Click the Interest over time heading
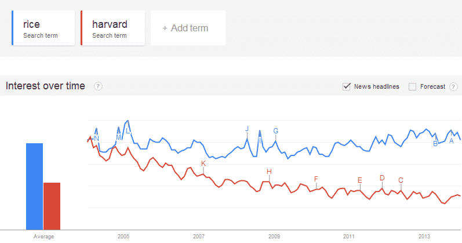This screenshot has height=243, width=462. point(45,86)
